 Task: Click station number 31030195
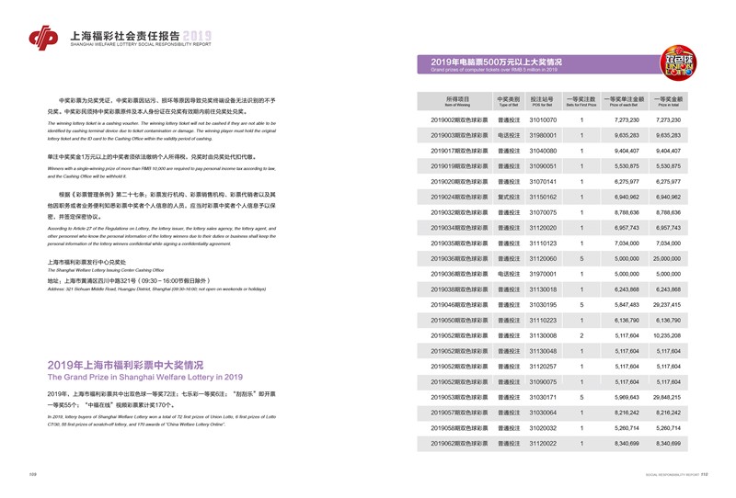(x=543, y=305)
